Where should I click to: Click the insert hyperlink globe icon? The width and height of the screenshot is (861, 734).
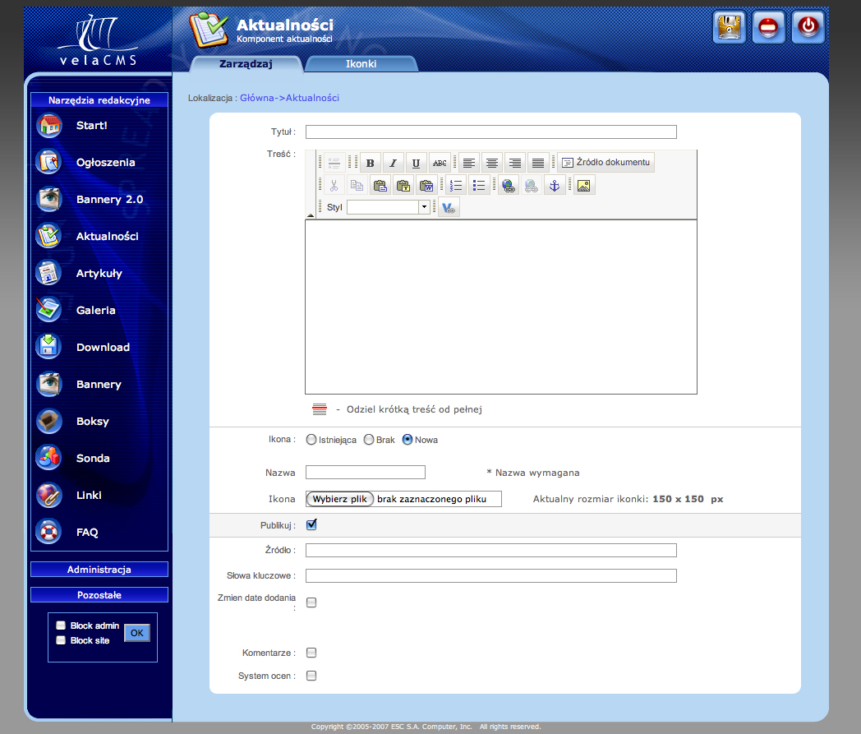tap(508, 186)
